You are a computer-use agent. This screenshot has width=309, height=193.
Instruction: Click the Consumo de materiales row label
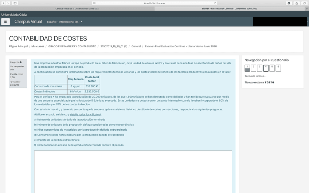coord(48,86)
